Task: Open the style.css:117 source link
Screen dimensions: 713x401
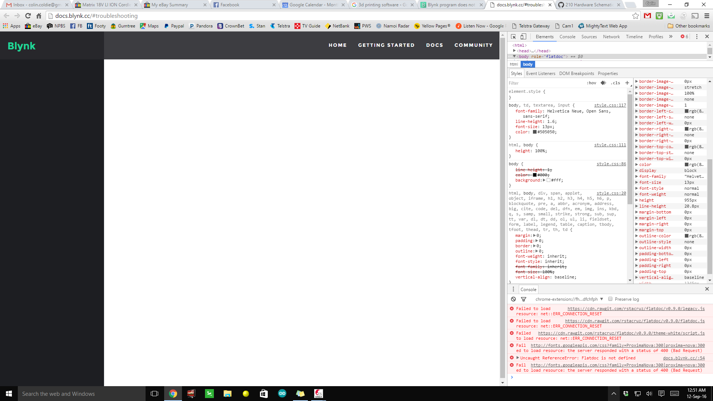Action: coord(610,105)
